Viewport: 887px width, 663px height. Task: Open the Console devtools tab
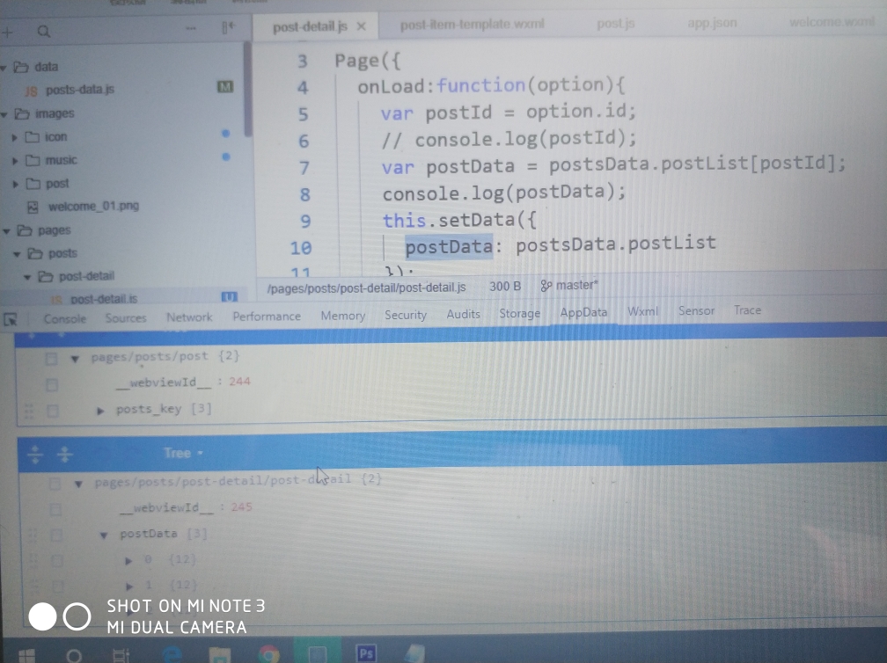pos(65,319)
